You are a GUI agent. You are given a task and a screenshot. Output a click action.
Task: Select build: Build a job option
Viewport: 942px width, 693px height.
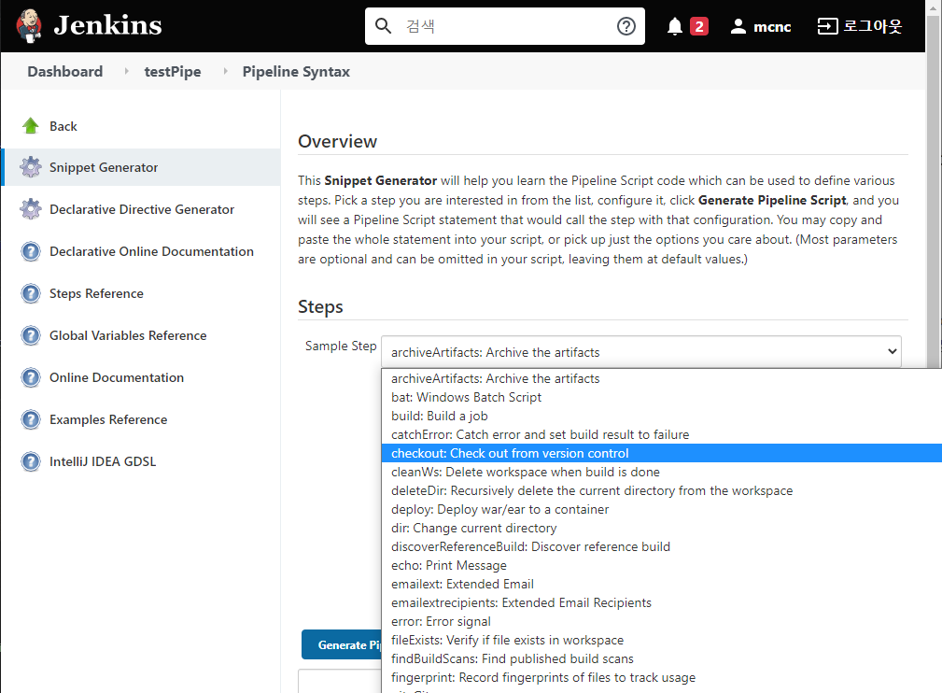[661, 416]
